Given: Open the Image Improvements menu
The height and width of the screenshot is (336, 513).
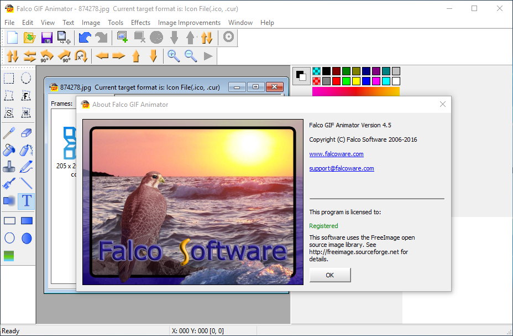Looking at the screenshot, I should click(x=189, y=23).
